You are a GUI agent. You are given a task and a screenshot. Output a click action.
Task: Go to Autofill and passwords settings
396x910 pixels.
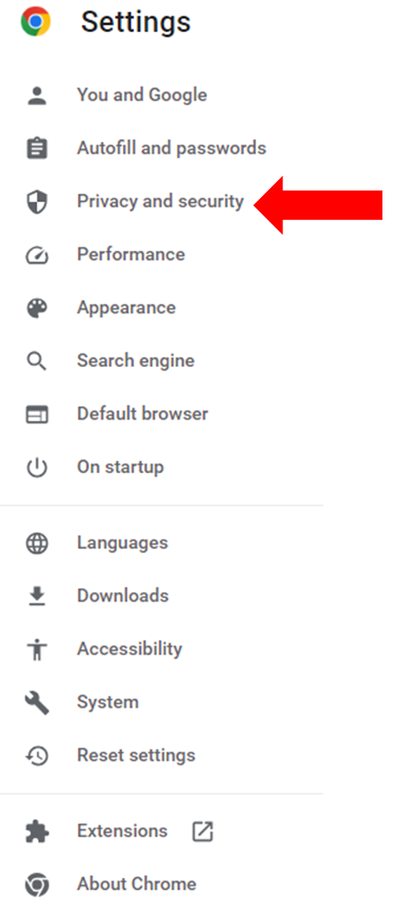(171, 148)
